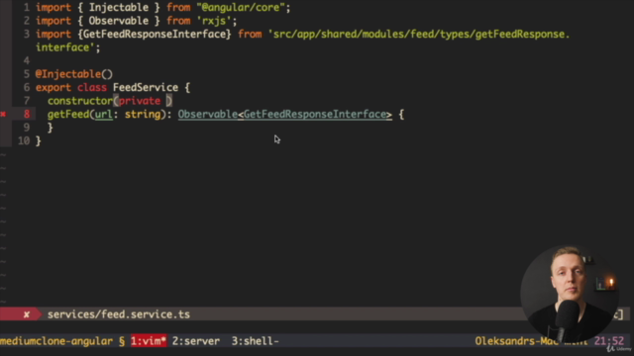Viewport: 634px width, 356px height.
Task: Click the mediumclone-angular session name
Action: click(x=56, y=341)
